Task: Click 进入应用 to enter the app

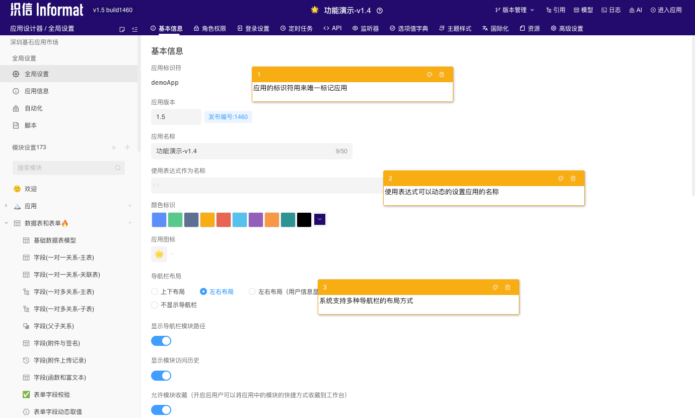Action: (x=666, y=10)
